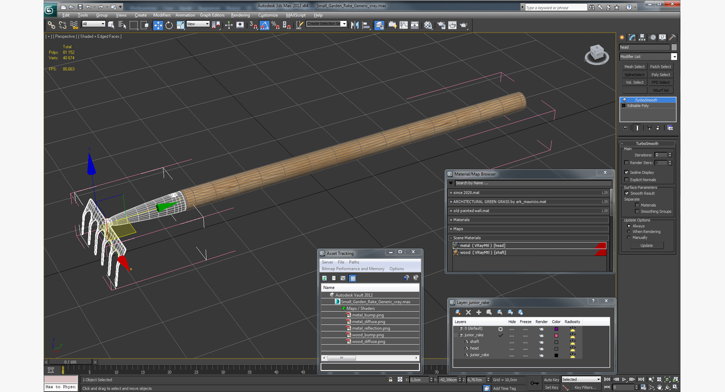Click Create New Layer icon in Layer dialog
The image size is (725, 392).
458,312
